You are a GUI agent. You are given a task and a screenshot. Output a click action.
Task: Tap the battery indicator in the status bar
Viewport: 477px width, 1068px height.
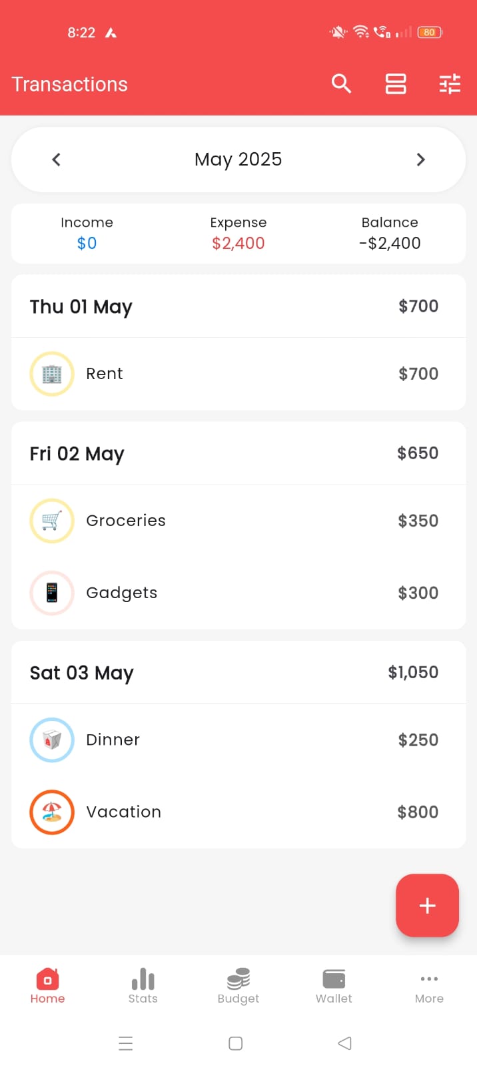(429, 31)
